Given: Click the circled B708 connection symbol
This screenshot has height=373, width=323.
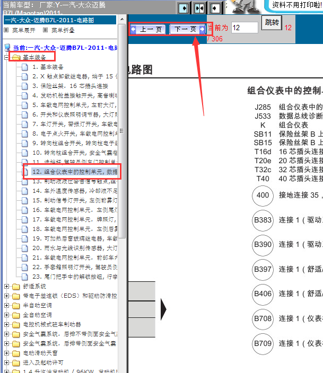Looking at the screenshot, I should coord(263,319).
